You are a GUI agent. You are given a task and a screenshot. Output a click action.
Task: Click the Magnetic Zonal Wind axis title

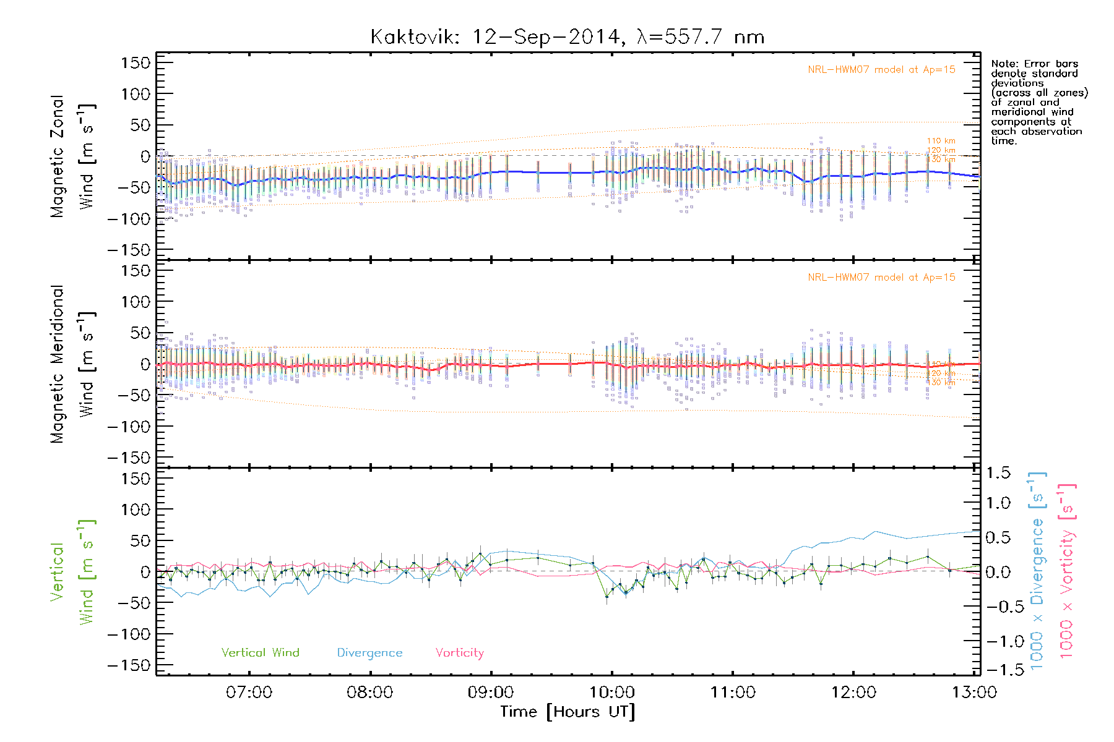72,156
